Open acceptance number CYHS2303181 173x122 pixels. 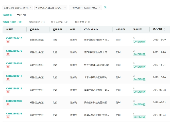click(x=14, y=63)
